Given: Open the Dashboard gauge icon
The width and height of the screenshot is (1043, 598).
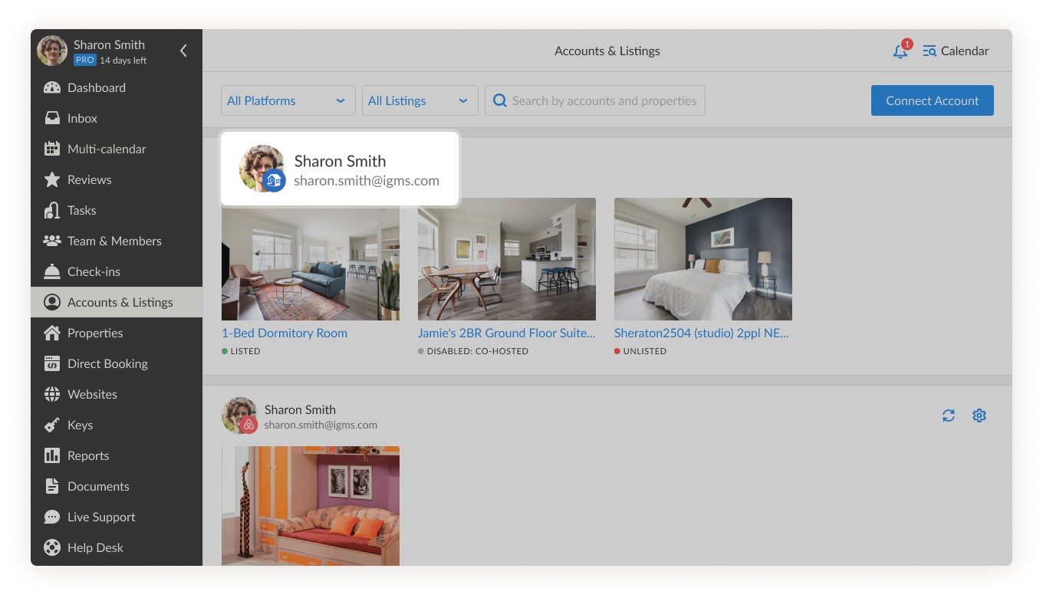Looking at the screenshot, I should tap(52, 87).
